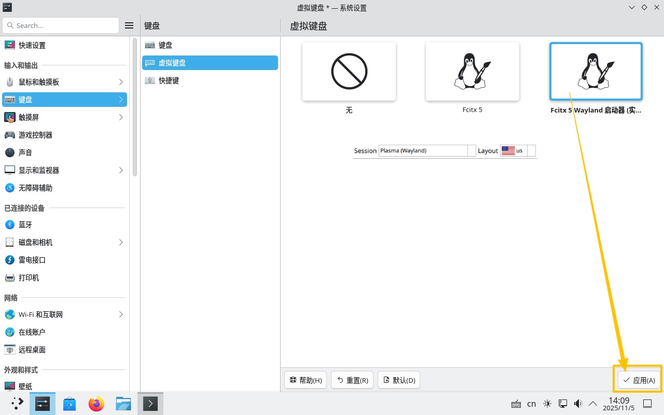The height and width of the screenshot is (415, 664).
Task: Focus the settings Search field
Action: tap(61, 25)
